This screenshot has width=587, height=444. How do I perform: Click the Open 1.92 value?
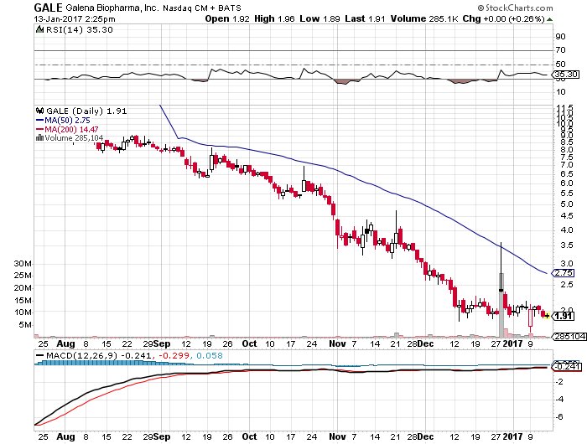pyautogui.click(x=227, y=18)
